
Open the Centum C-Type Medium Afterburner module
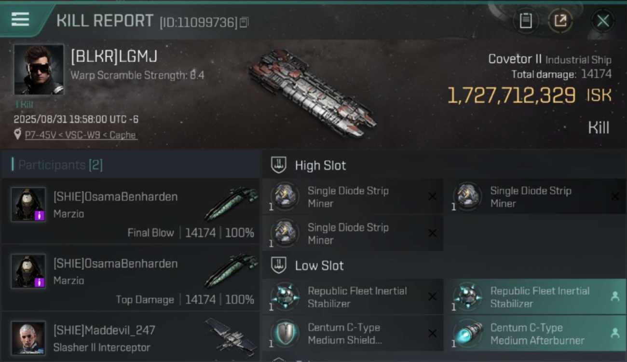535,334
